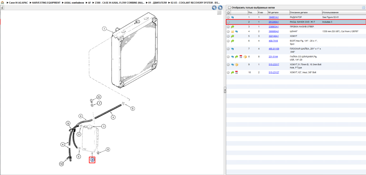Open part number link 409-7416
The height and width of the screenshot is (175, 366).
tap(273, 41)
